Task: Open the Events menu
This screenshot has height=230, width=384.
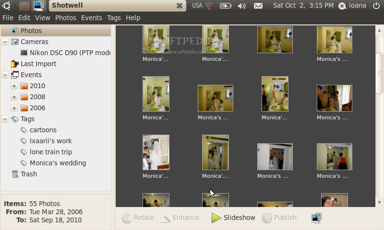Action: [92, 18]
